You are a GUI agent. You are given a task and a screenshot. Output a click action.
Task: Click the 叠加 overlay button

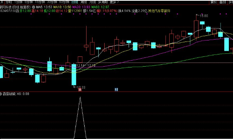[x=223, y=2]
